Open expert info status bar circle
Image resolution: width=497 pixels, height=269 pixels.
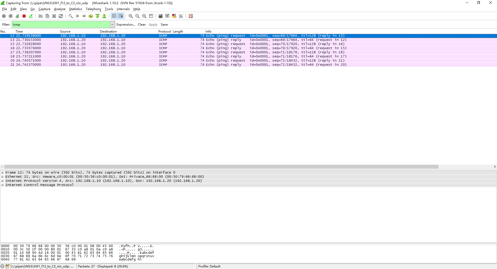pos(2,266)
